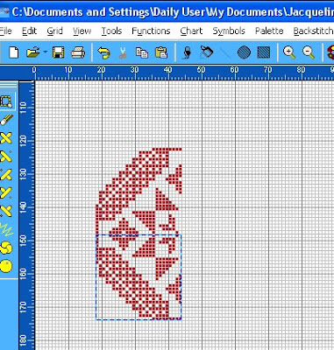Open the Grid menu

click(55, 31)
